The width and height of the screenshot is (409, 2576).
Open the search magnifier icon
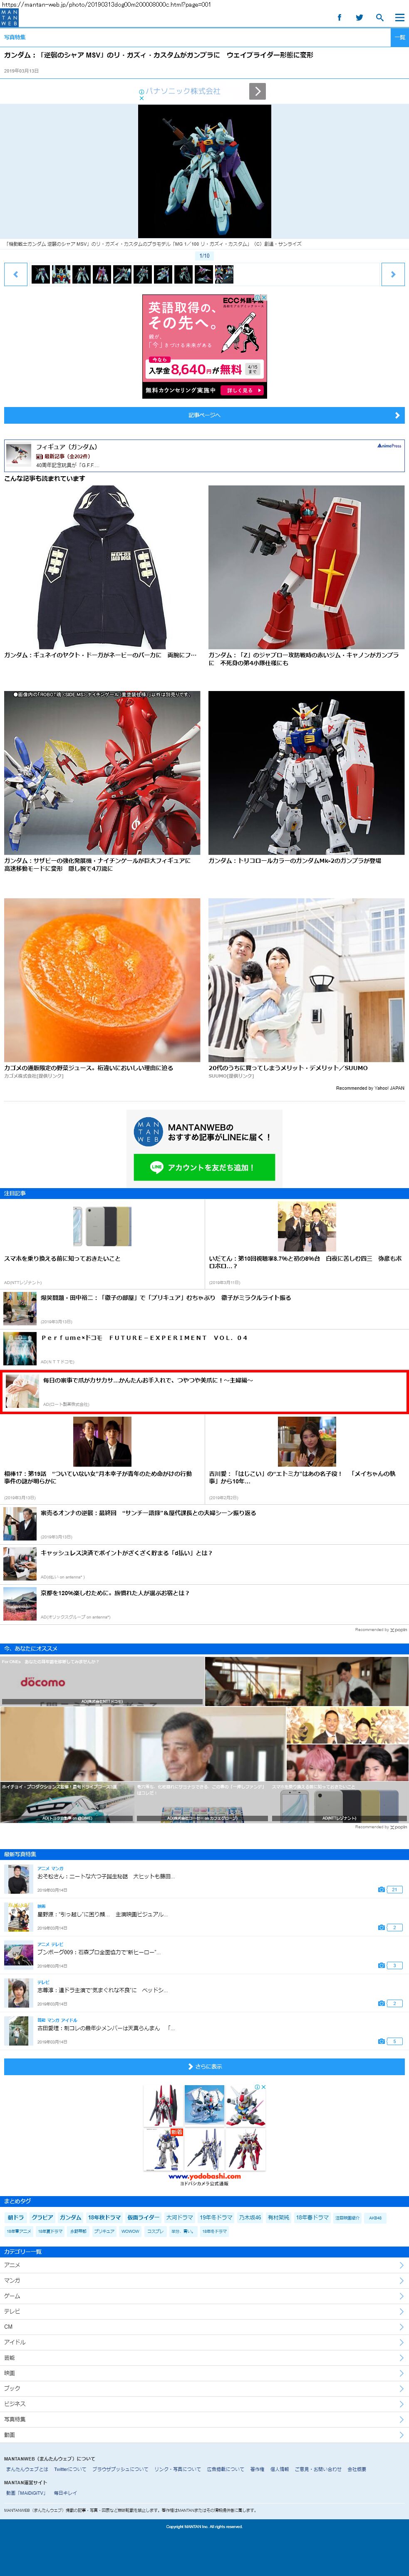[379, 17]
